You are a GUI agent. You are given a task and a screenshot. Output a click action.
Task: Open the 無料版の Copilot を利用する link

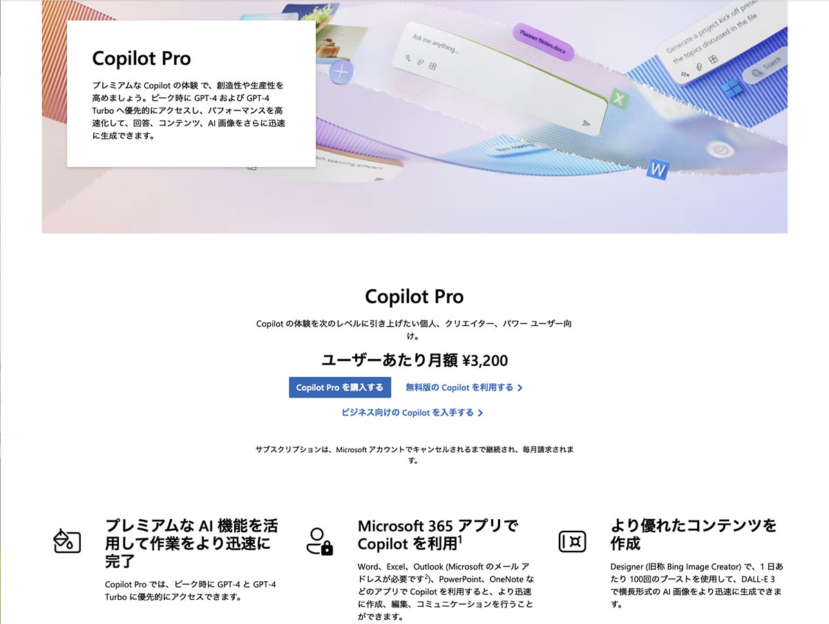(459, 387)
